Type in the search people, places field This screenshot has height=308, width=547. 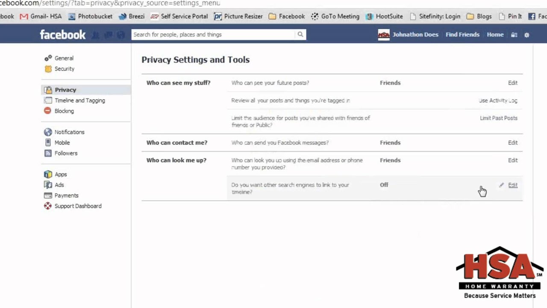coord(213,35)
